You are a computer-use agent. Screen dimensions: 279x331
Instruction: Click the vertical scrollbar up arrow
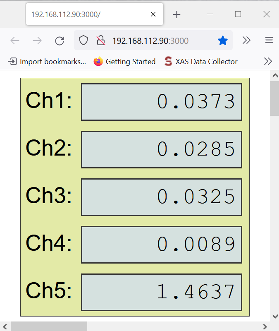(275, 76)
